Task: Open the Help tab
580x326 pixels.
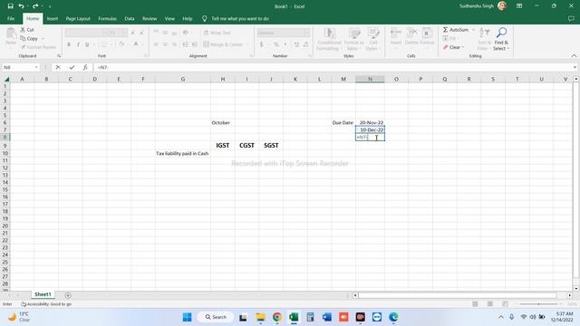Action: 188,18
